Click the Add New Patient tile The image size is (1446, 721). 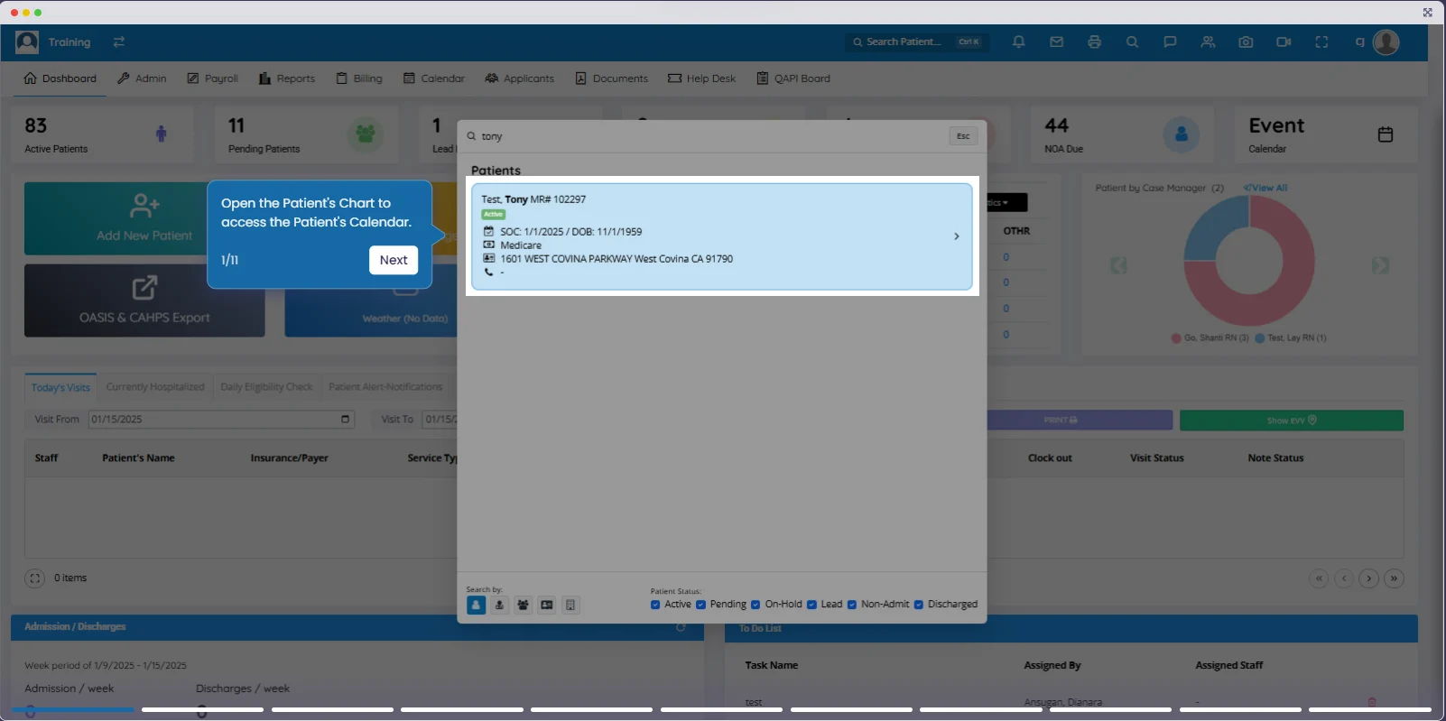144,218
